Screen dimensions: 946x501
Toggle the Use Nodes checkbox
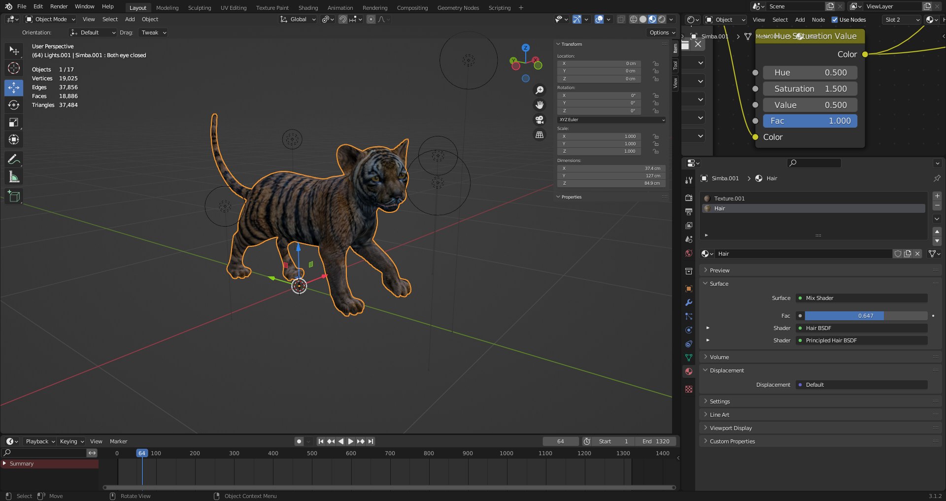coord(835,20)
